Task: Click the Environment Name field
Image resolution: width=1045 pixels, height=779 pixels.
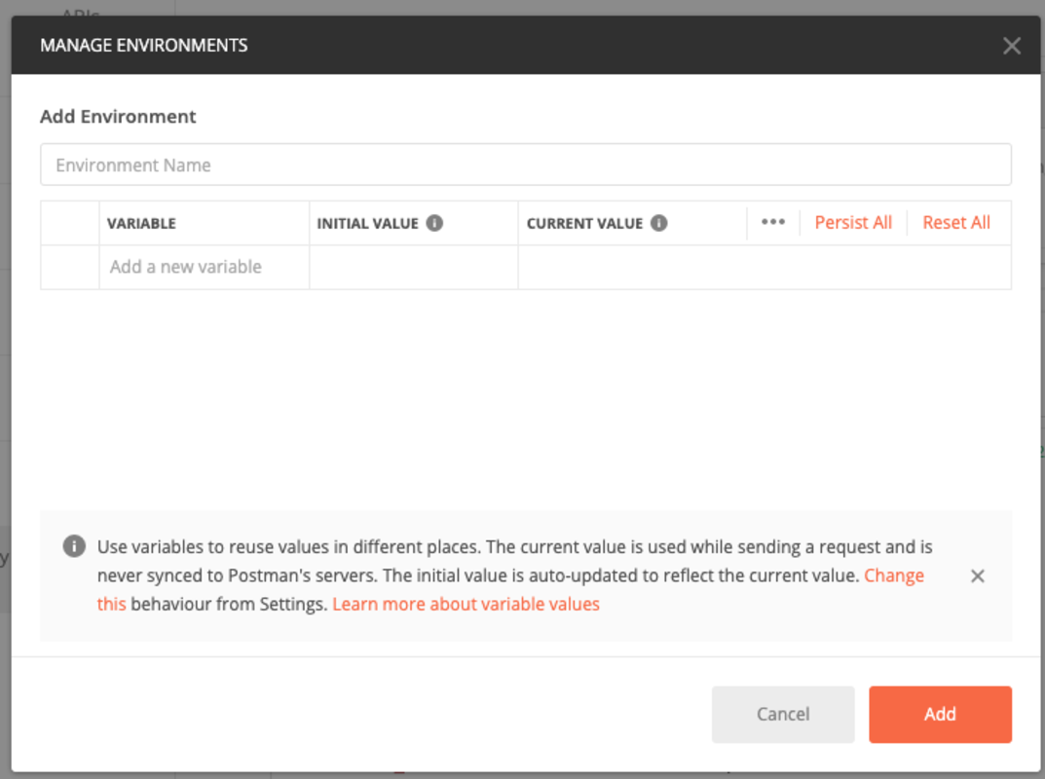Action: pyautogui.click(x=526, y=165)
